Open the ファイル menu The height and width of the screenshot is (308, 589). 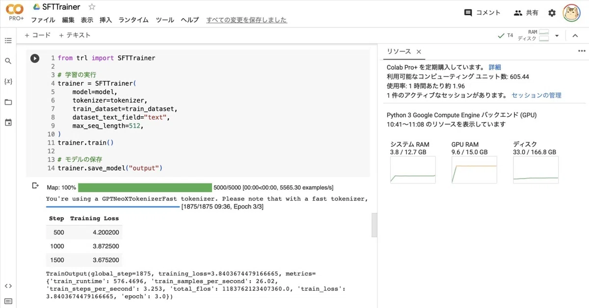[43, 20]
